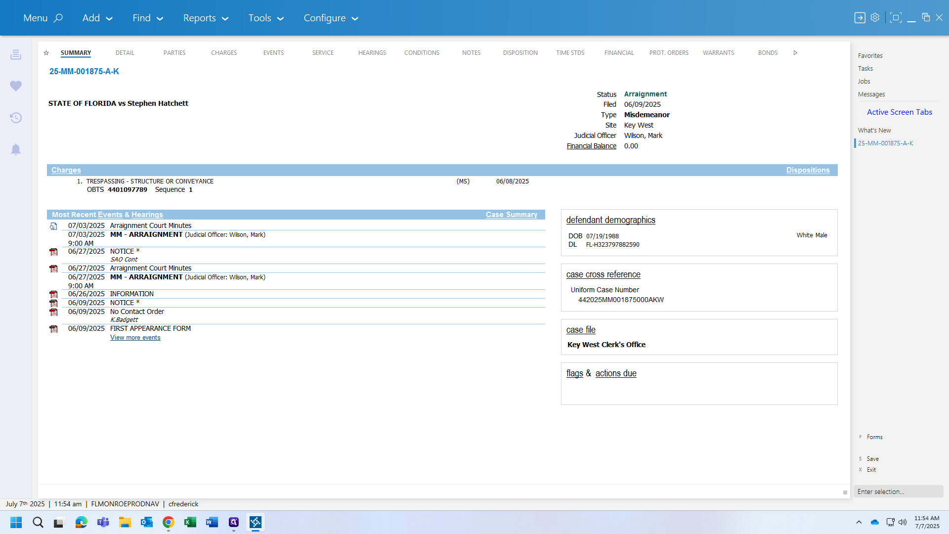Expand the Add dropdown menu
The height and width of the screenshot is (534, 949).
click(97, 18)
